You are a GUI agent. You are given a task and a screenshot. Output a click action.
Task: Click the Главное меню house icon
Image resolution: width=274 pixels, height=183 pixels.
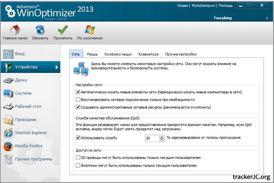15,30
